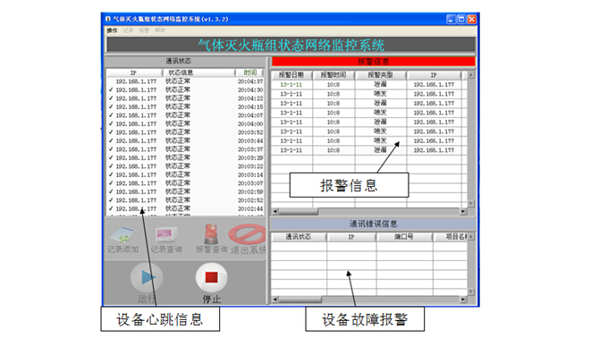Viewport: 591px width, 338px height.
Task: Open the 记录 menu
Action: [128, 30]
